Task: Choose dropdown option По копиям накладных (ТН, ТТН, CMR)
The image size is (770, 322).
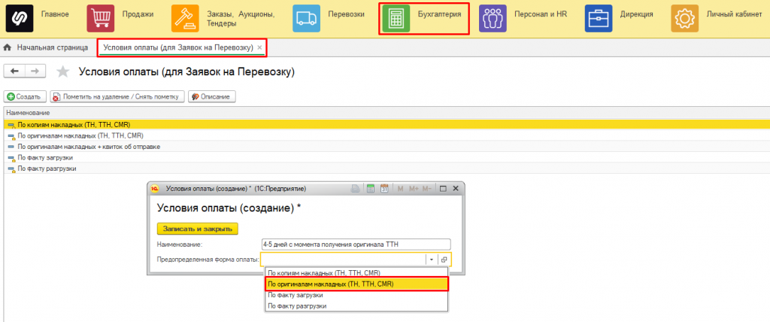Action: pyautogui.click(x=356, y=272)
